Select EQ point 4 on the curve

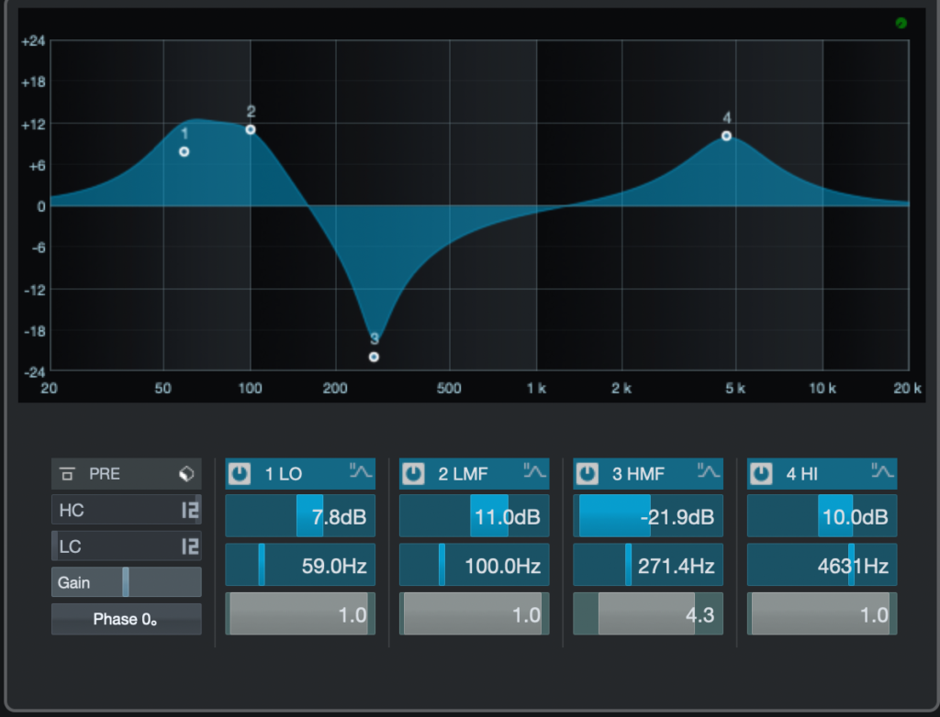pyautogui.click(x=726, y=136)
